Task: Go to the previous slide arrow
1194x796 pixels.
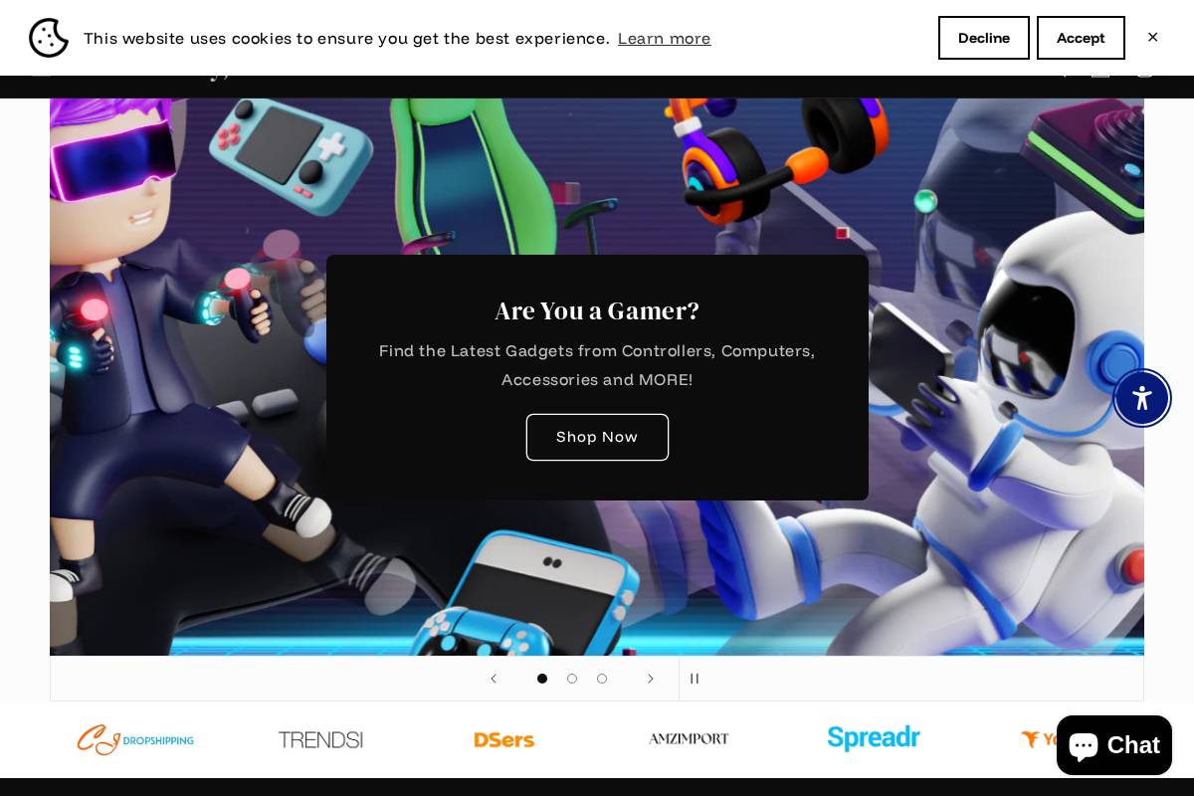Action: (493, 679)
